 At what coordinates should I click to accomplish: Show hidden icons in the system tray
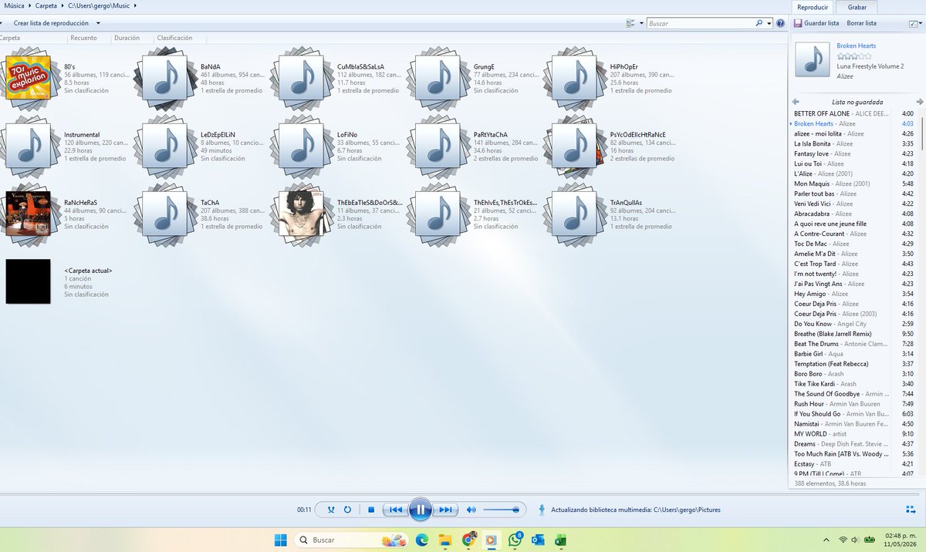pos(826,540)
